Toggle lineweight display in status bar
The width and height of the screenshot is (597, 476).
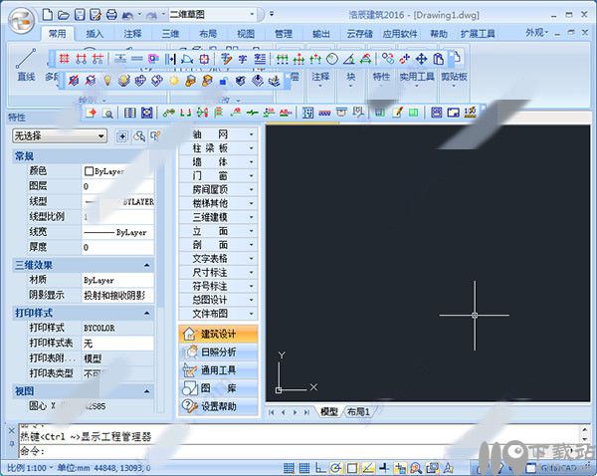(384, 468)
